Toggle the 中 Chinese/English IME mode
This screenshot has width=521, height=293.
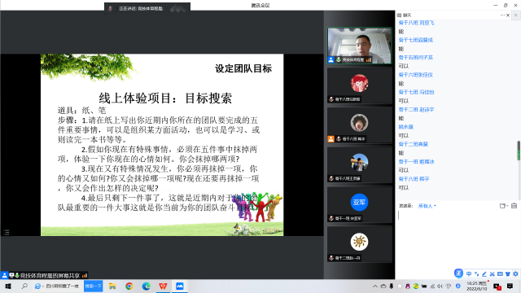[x=469, y=273]
